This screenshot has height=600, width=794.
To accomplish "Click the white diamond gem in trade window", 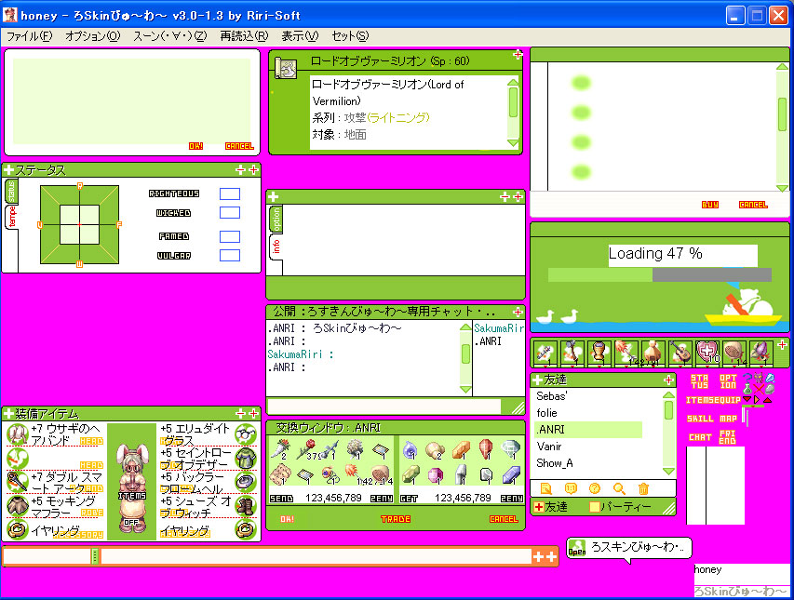I will click(510, 448).
